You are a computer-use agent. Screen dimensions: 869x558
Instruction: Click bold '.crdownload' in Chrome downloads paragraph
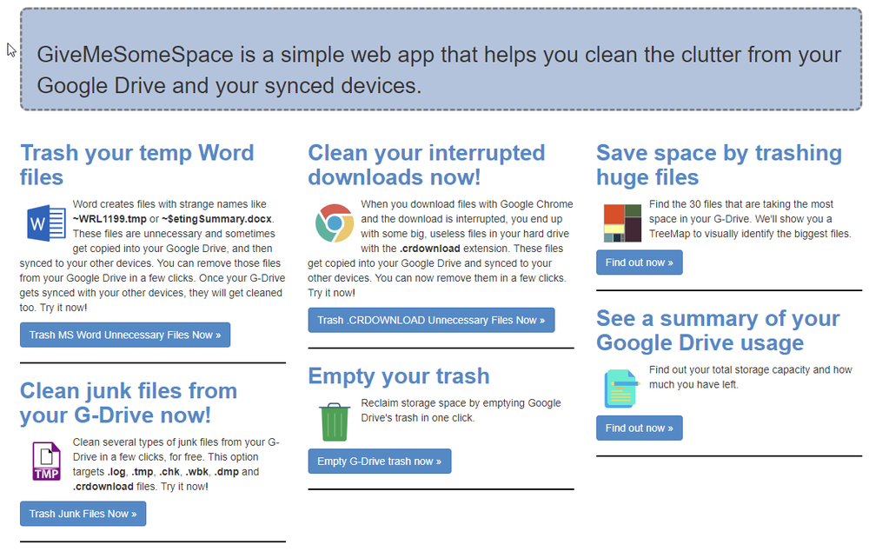(430, 249)
